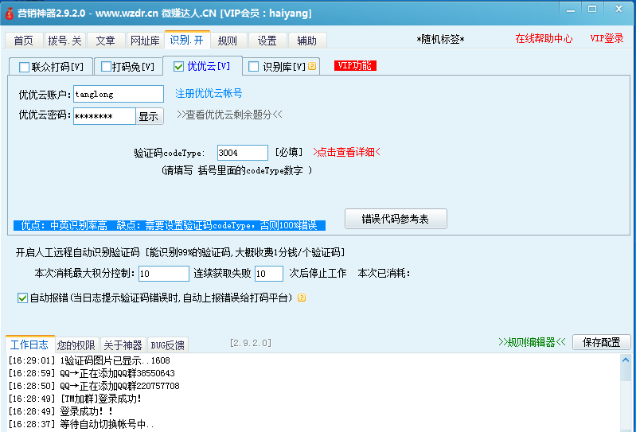Open the 注册优优云帐号 link
This screenshot has height=432, width=636.
click(209, 94)
